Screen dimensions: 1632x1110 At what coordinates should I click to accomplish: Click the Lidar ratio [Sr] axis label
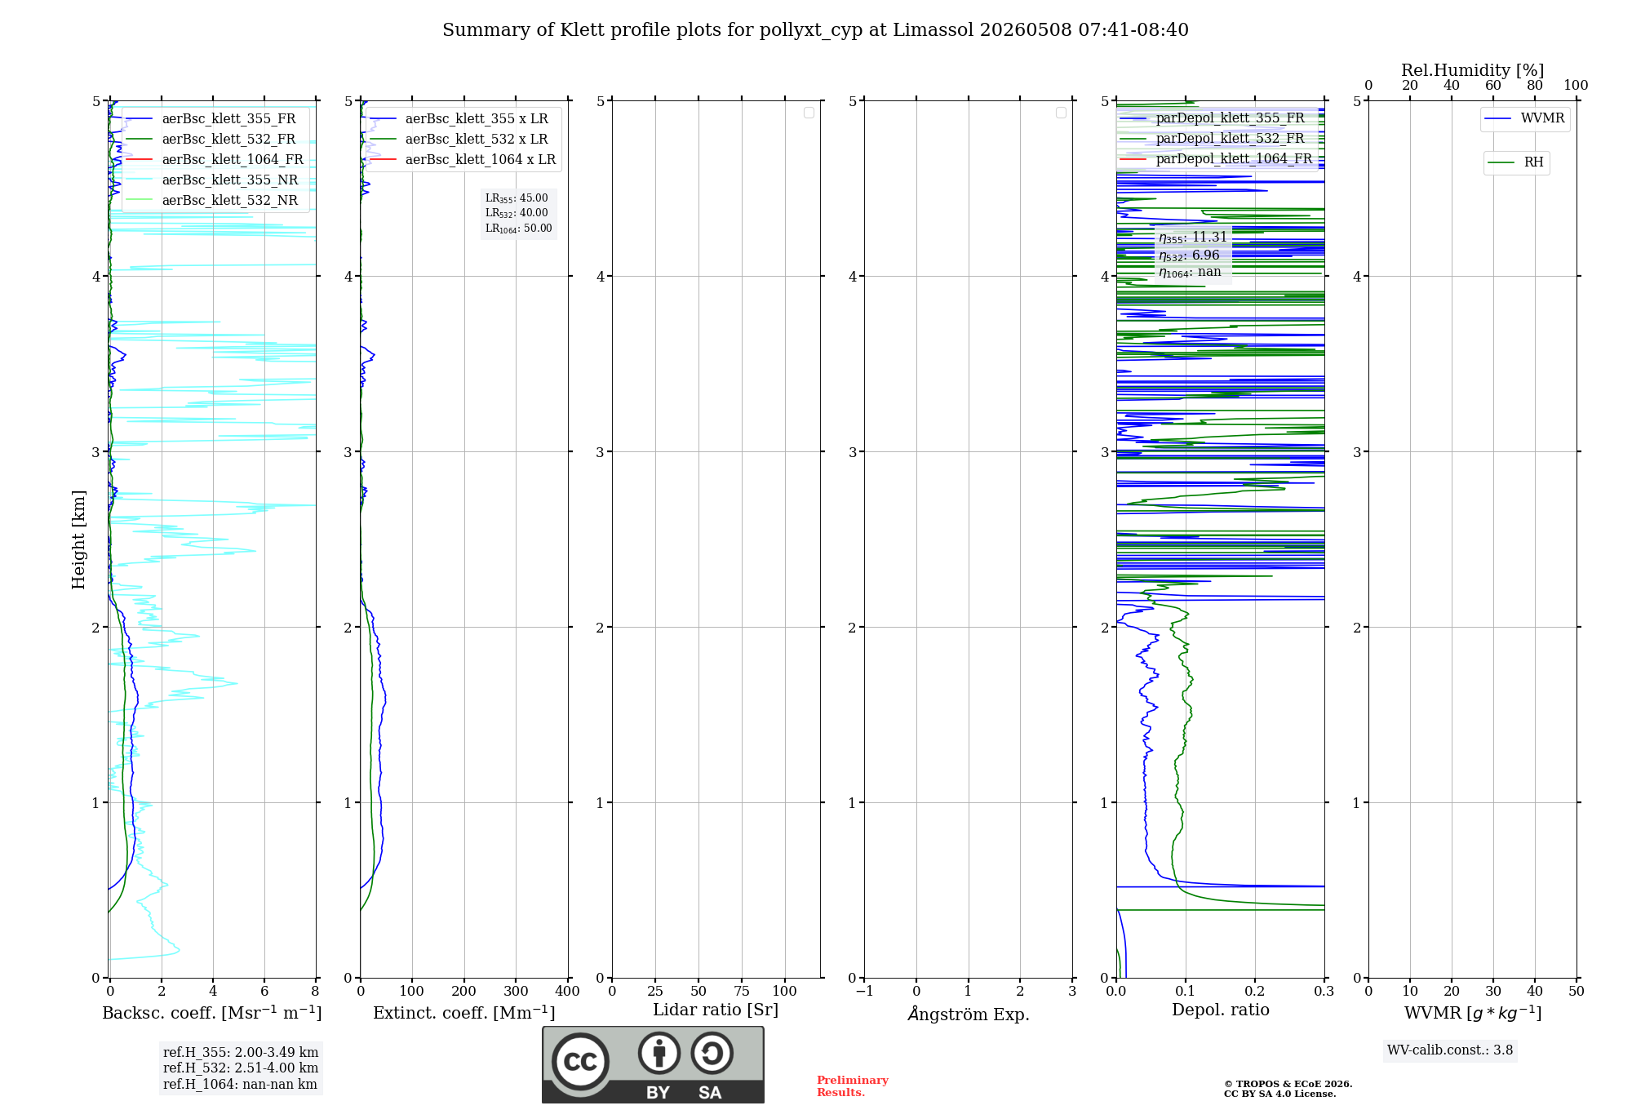(x=716, y=1010)
